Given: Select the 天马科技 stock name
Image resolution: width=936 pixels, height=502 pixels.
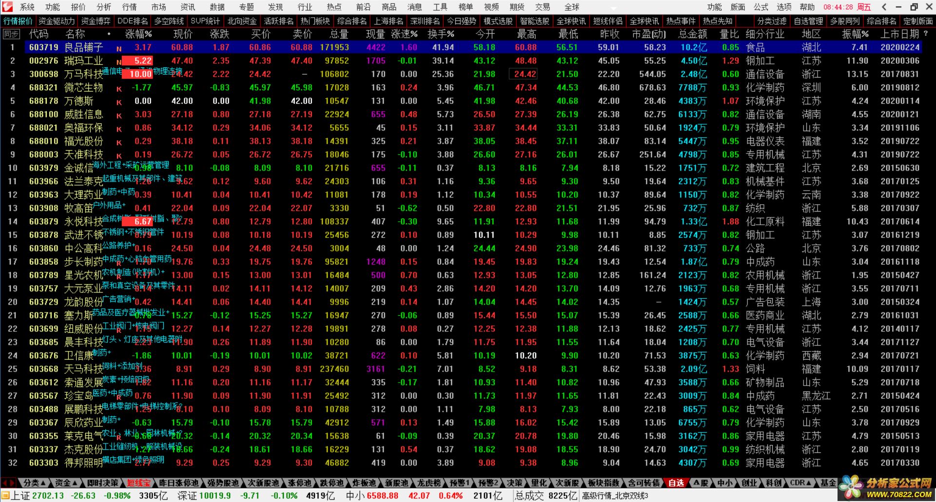Looking at the screenshot, I should click(84, 369).
